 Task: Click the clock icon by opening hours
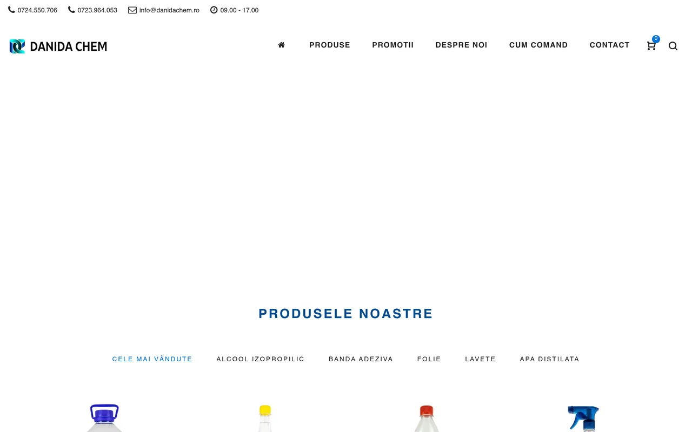[x=214, y=10]
